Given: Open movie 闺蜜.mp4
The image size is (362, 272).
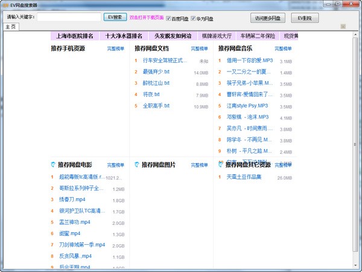Looking at the screenshot, I should [69, 233].
